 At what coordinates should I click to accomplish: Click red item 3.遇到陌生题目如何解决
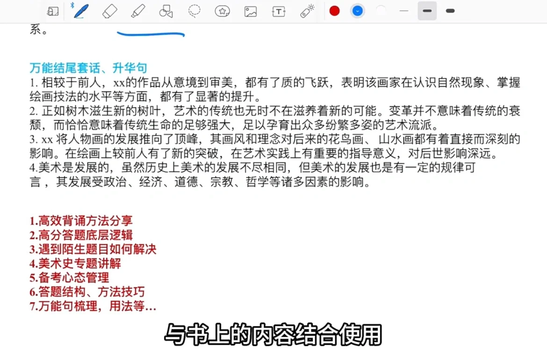(x=93, y=249)
